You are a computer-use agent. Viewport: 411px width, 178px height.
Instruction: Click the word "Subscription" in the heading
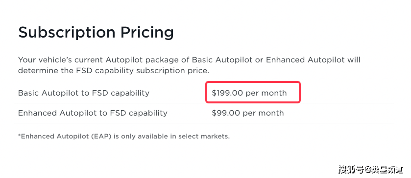(x=67, y=33)
